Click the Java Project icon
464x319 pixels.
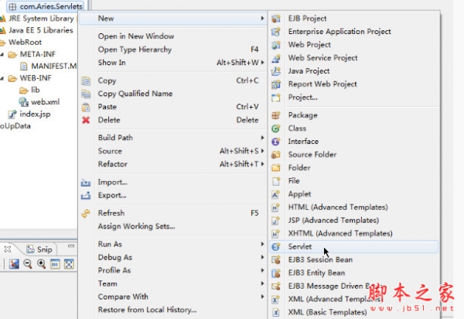[x=276, y=71]
